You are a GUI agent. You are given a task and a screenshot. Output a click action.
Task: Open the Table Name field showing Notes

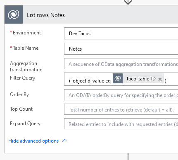coord(121,49)
